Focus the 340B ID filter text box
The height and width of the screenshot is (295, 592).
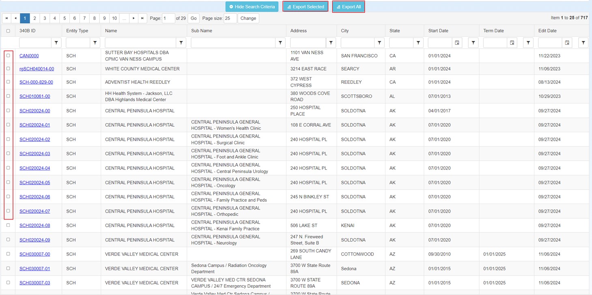pyautogui.click(x=35, y=43)
